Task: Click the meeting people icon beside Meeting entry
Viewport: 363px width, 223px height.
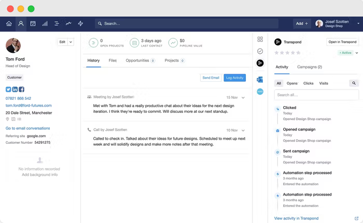Action: 89,97
